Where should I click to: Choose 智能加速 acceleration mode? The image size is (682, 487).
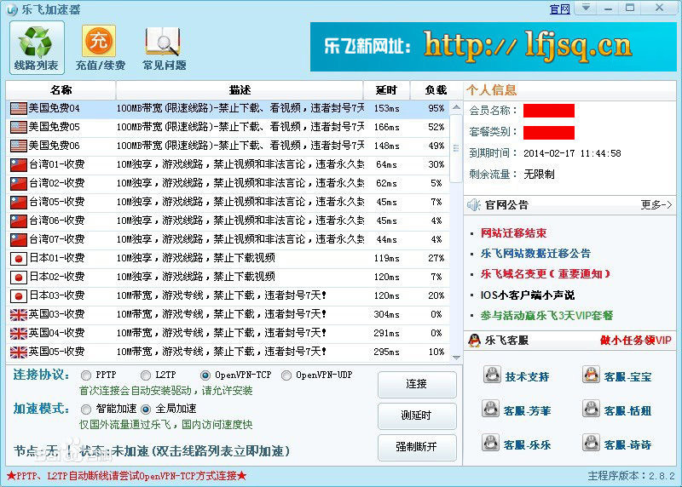tap(86, 409)
